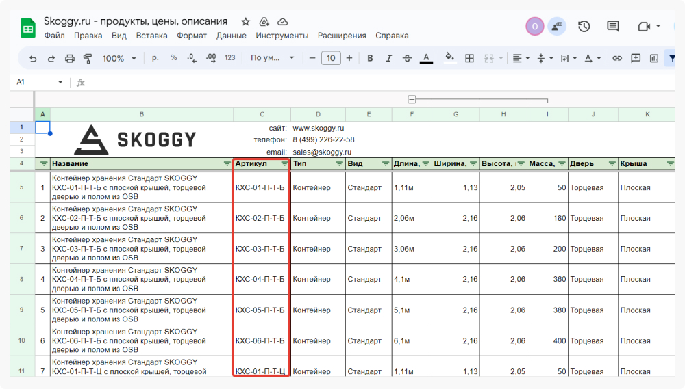Image resolution: width=685 pixels, height=389 pixels.
Task: Toggle Italic formatting
Action: (389, 59)
